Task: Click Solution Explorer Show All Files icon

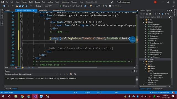Action: pyautogui.click(x=168, y=14)
